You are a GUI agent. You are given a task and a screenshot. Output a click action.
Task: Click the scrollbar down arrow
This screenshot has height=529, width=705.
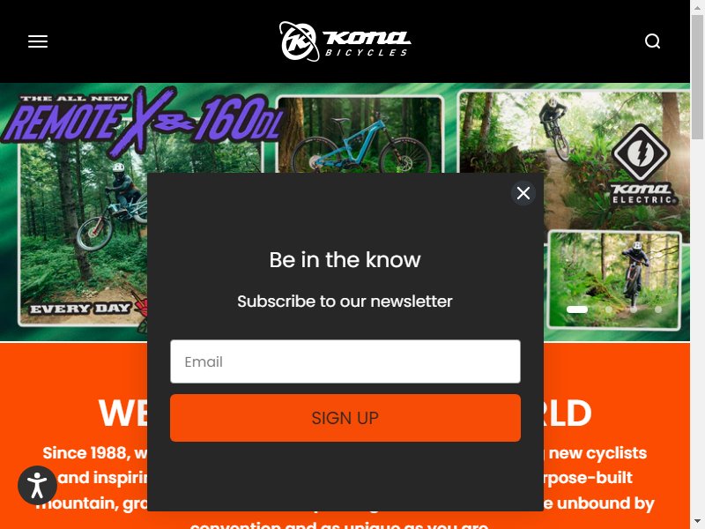pyautogui.click(x=697, y=523)
